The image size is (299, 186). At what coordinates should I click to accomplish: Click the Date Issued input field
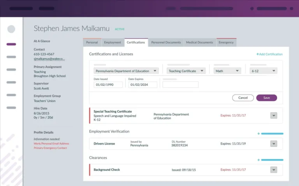click(x=108, y=85)
